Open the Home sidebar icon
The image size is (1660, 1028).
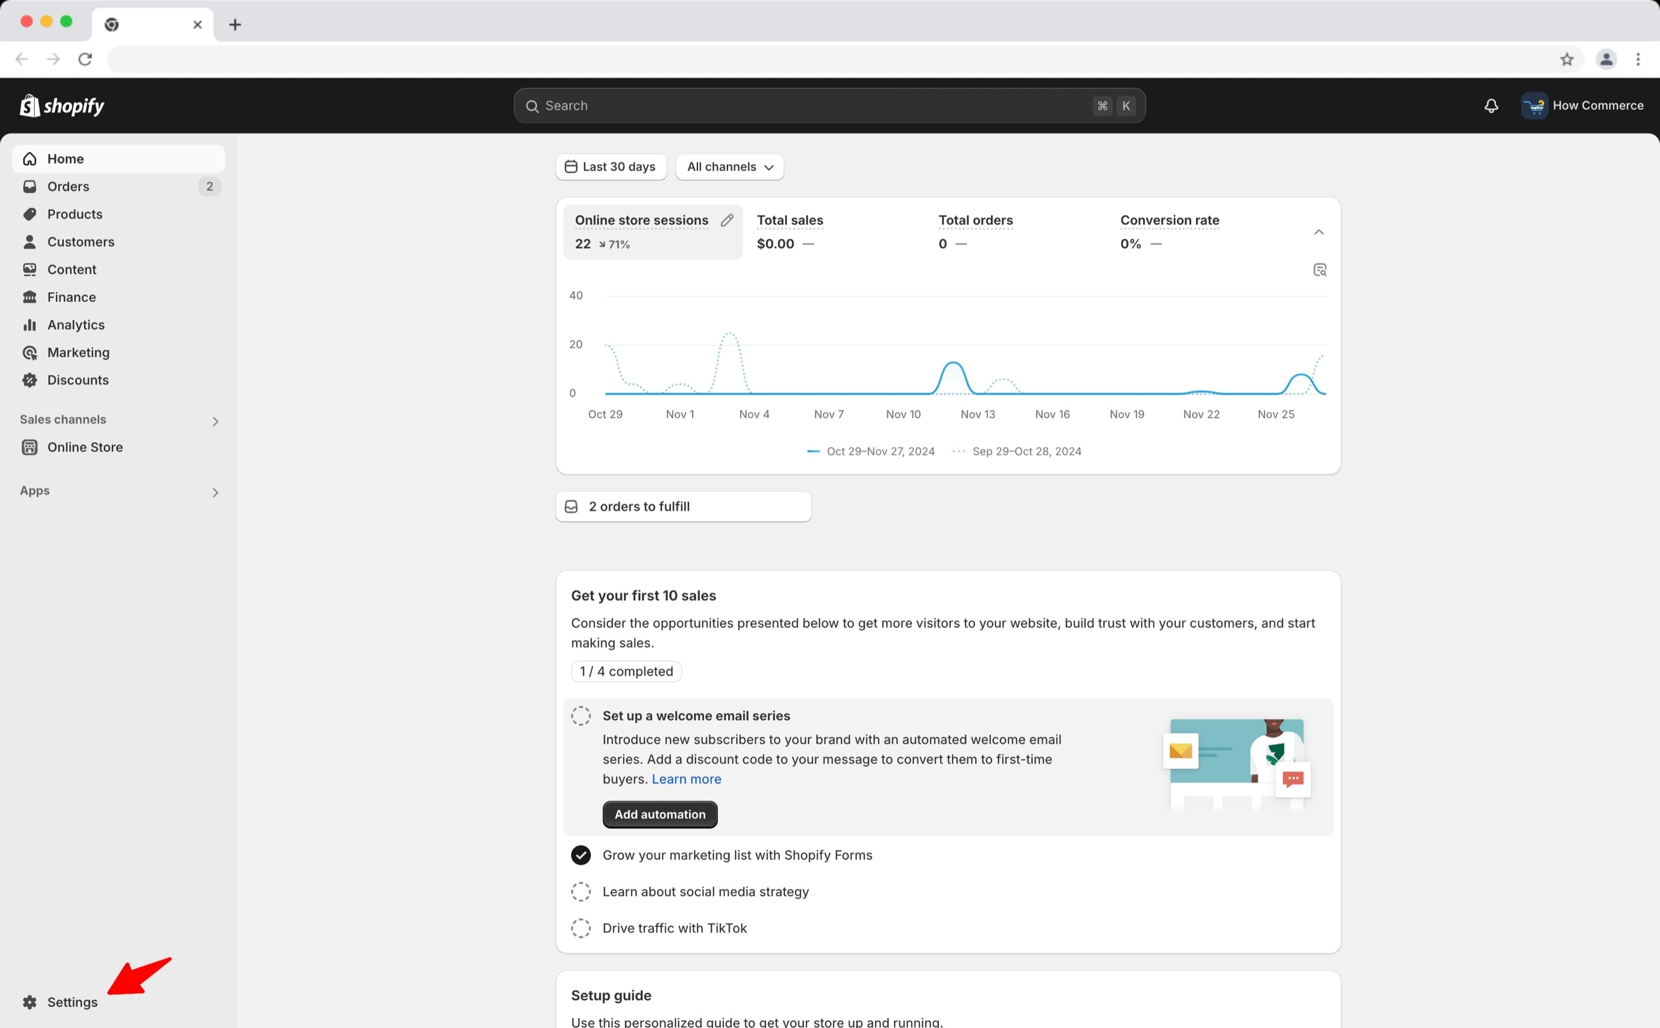tap(30, 159)
